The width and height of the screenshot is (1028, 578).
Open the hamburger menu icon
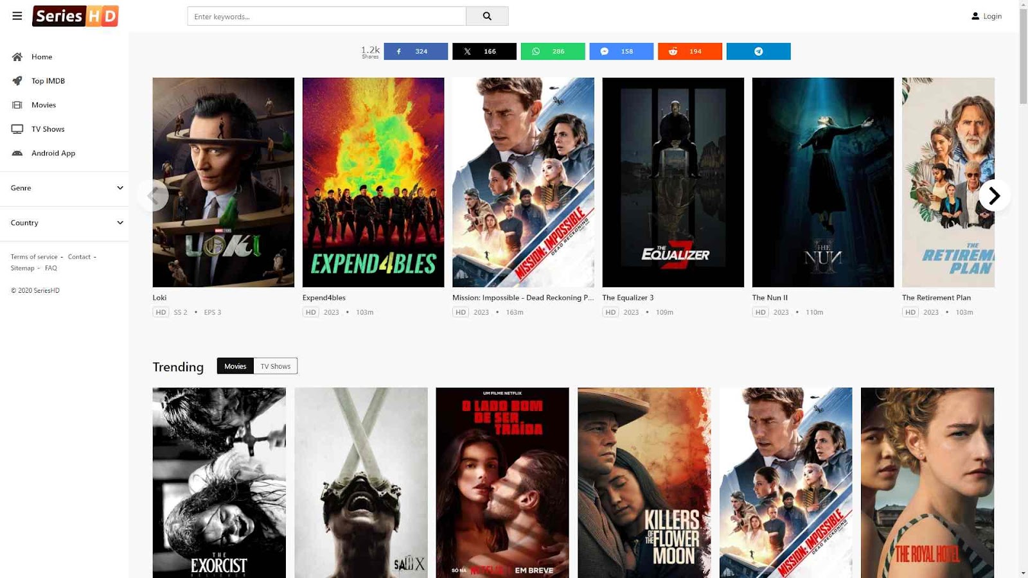click(x=17, y=16)
